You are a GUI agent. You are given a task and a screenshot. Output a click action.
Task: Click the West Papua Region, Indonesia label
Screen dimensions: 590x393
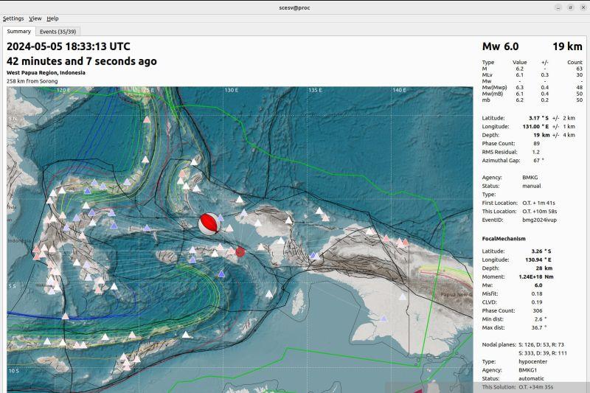pos(46,73)
